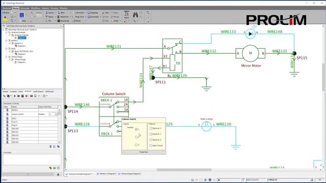Viewport: 326px width, 183px height.
Task: Click the step-forward simulation icon
Action: click(x=19, y=96)
